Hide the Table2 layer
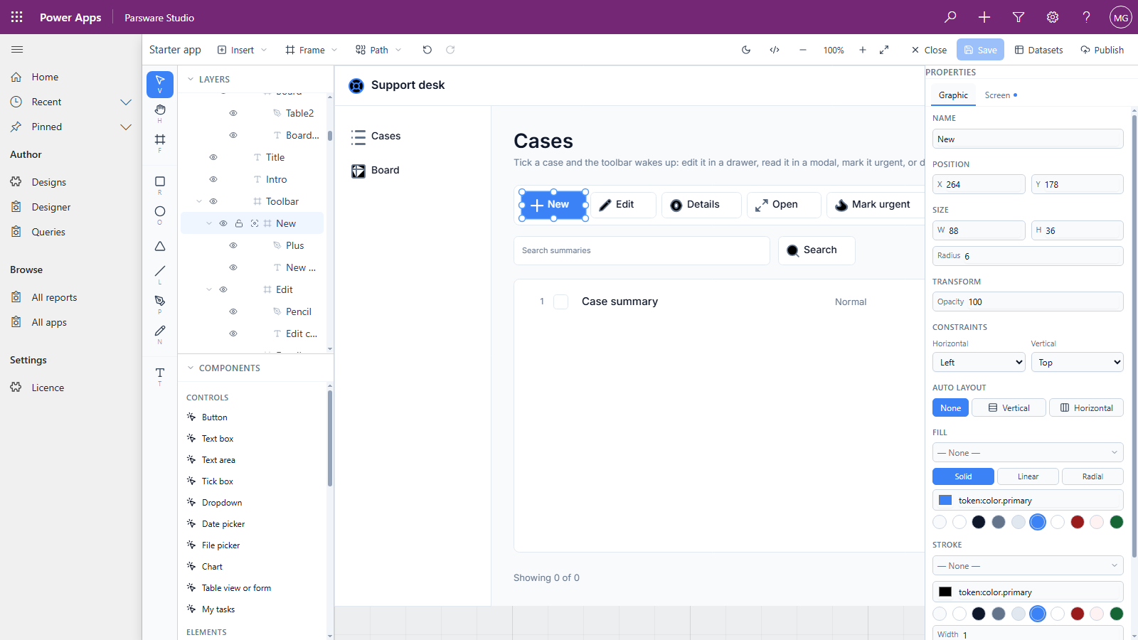Screen dimensions: 1138x640 point(233,113)
